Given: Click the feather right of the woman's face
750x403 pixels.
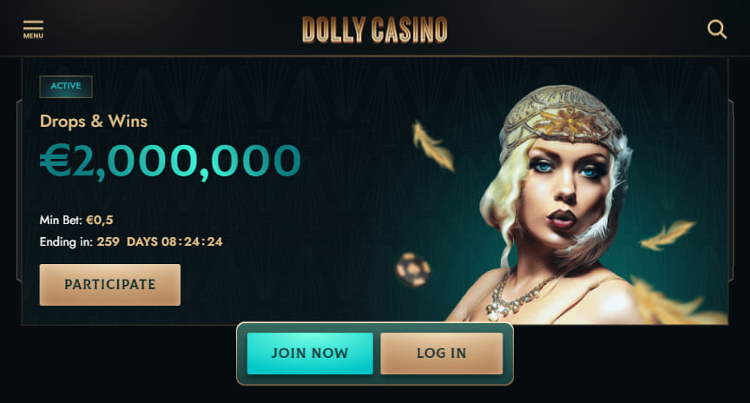Looking at the screenshot, I should [x=668, y=235].
